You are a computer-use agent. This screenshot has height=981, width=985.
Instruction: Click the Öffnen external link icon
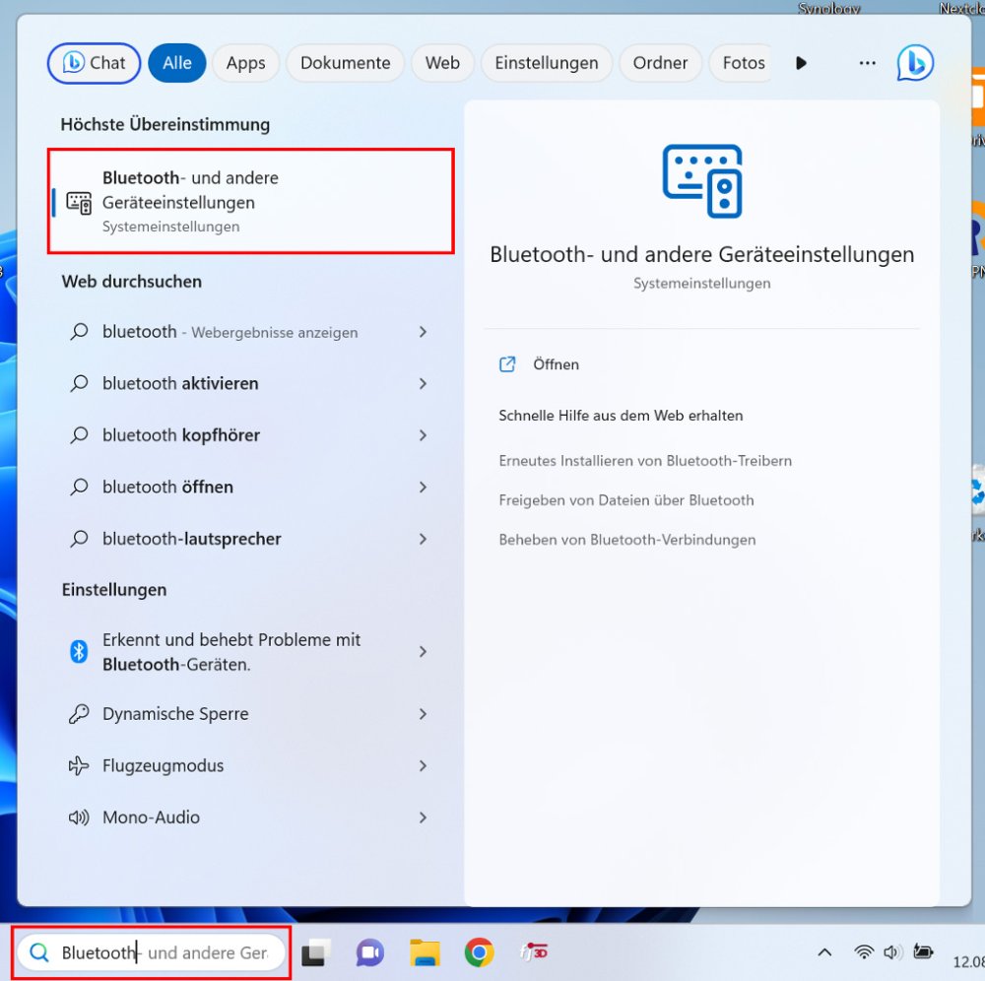click(507, 364)
